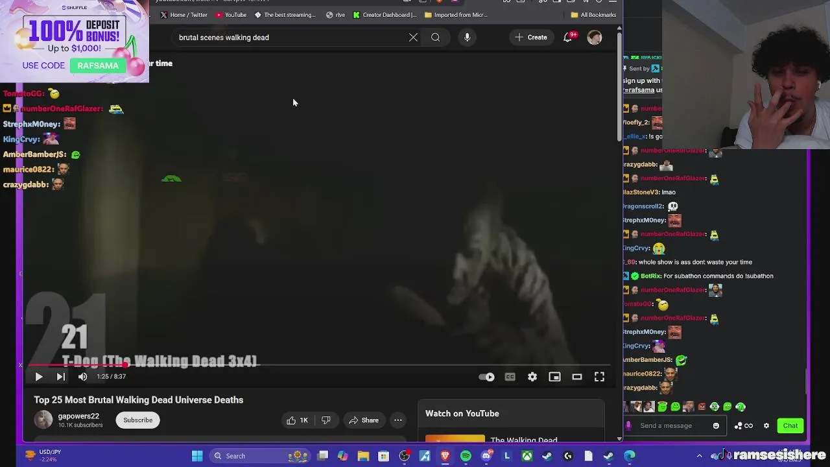Screen dimensions: 830x467
Task: Open the All Bookmarks folder
Action: pyautogui.click(x=593, y=15)
